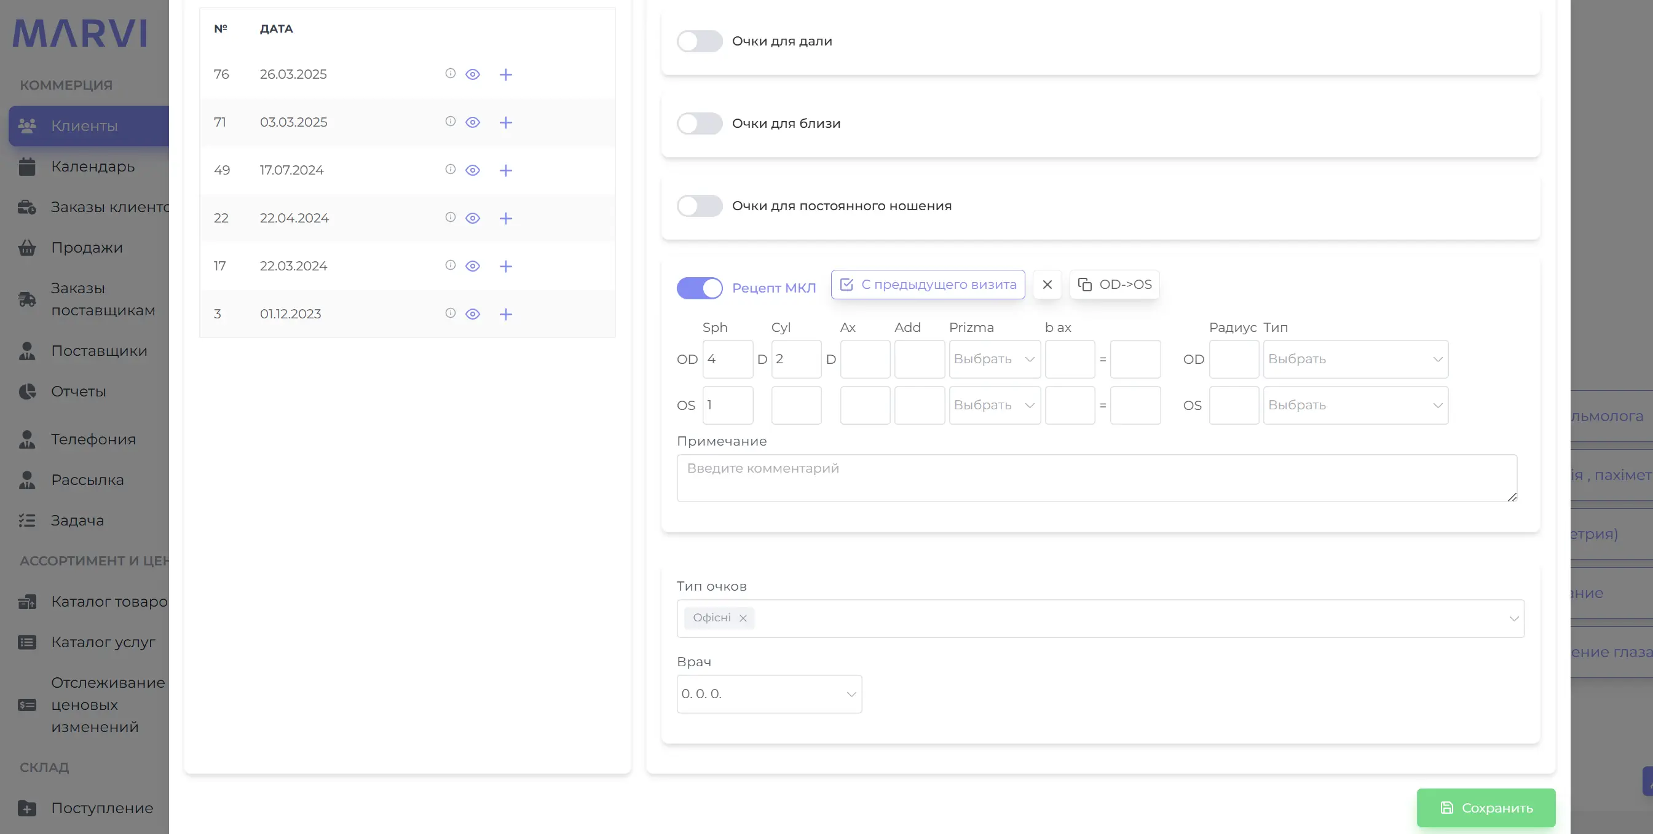Click the plus icon for visit 3
This screenshot has height=834, width=1653.
[506, 313]
